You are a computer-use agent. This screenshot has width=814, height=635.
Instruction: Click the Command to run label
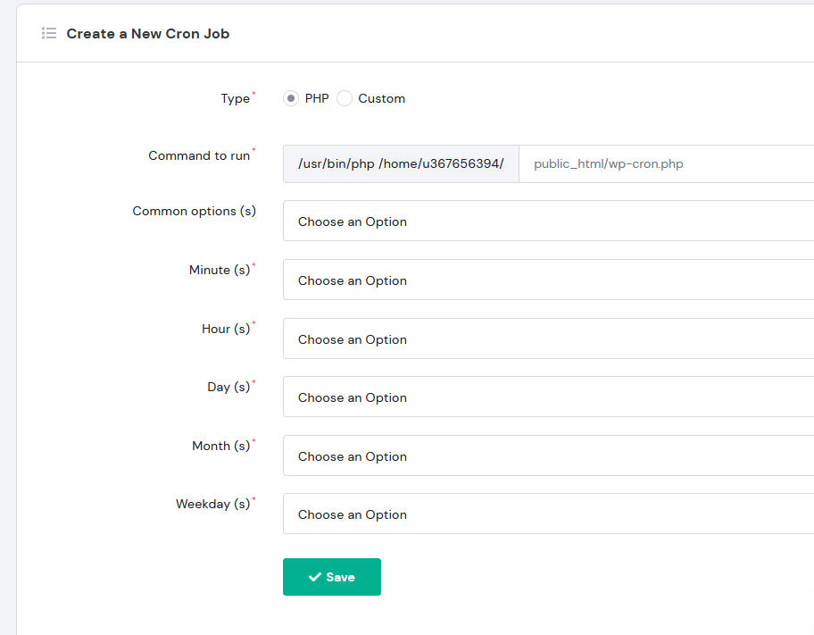coord(199,155)
